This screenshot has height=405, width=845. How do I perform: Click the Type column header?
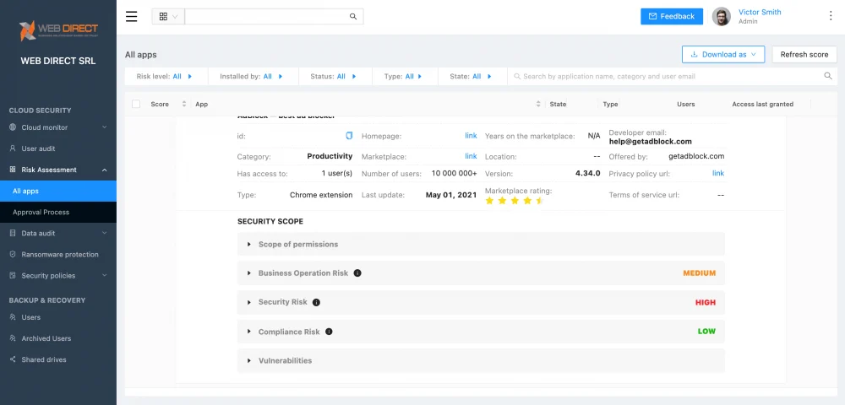coord(610,105)
